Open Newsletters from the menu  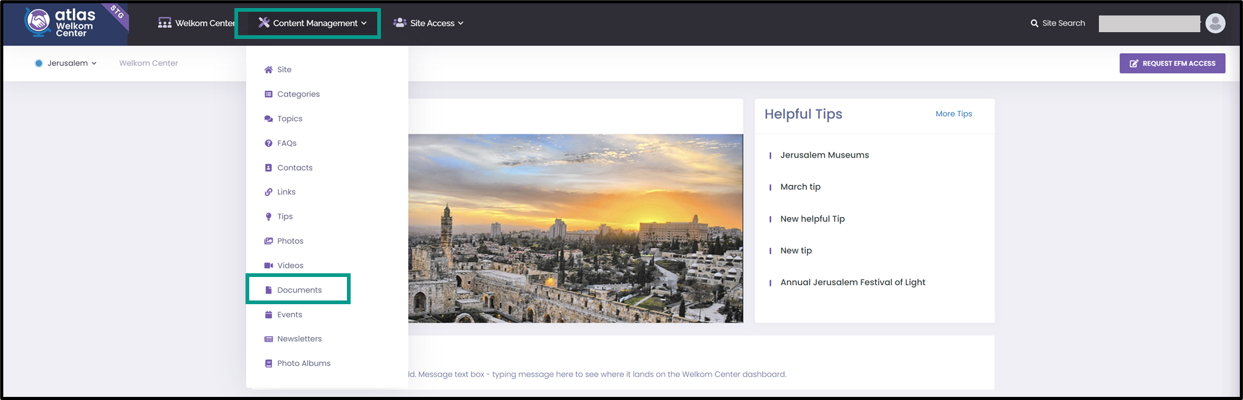tap(300, 339)
